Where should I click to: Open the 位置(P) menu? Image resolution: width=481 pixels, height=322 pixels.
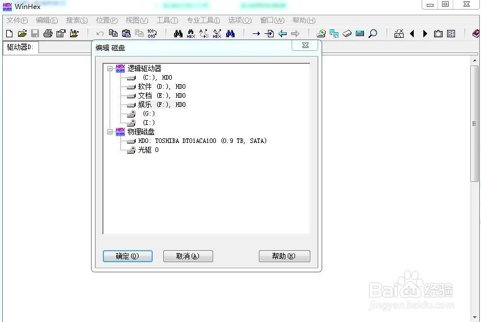[106, 20]
